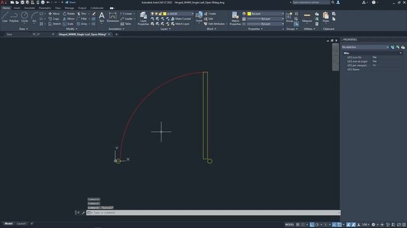Select the Dimension tool
407x228 pixels.
point(113,17)
